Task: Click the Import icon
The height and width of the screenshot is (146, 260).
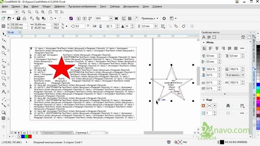Action: point(78,19)
